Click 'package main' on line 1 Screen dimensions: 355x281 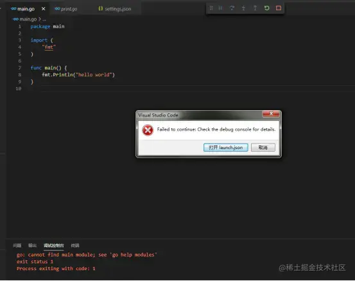coord(48,27)
